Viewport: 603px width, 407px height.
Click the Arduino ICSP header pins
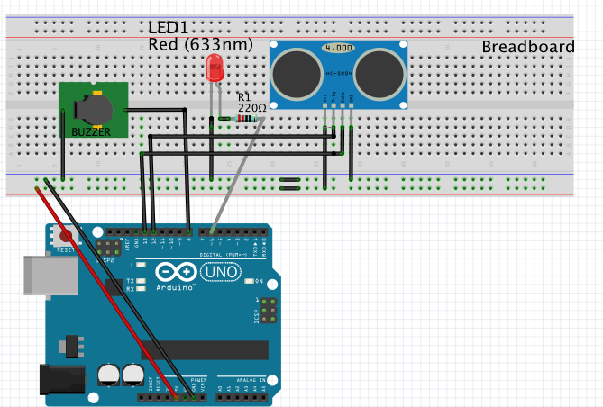pos(269,311)
